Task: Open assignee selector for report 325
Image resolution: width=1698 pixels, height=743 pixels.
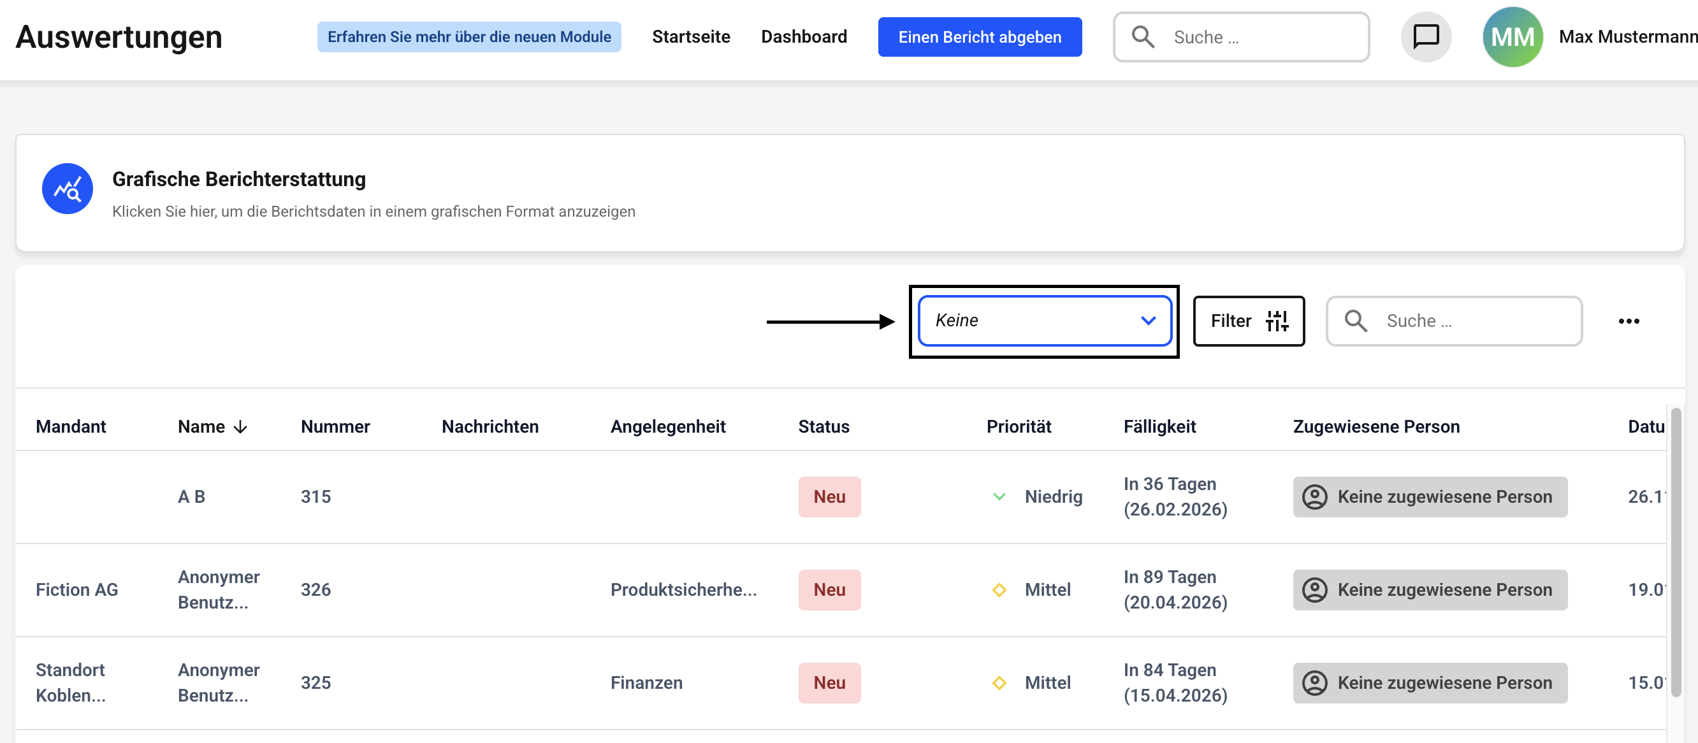Action: (1429, 683)
